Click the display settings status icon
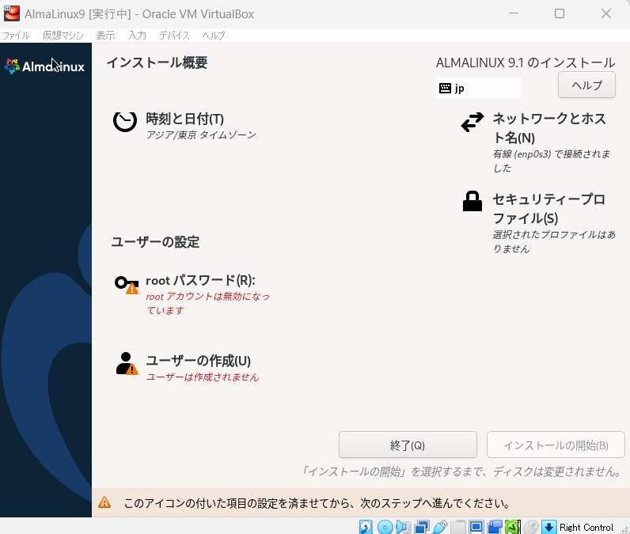 point(476,527)
